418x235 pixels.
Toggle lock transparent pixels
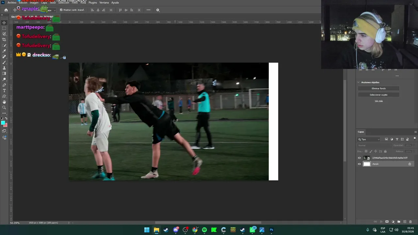[x=366, y=151]
